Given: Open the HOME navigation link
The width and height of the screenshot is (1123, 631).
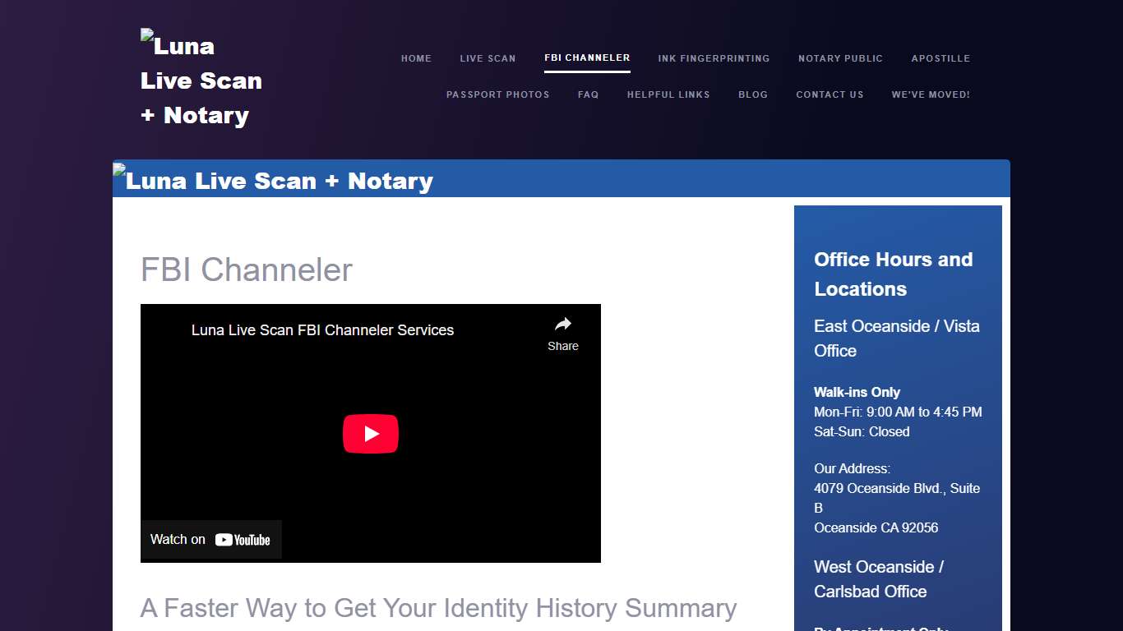Looking at the screenshot, I should click(416, 58).
